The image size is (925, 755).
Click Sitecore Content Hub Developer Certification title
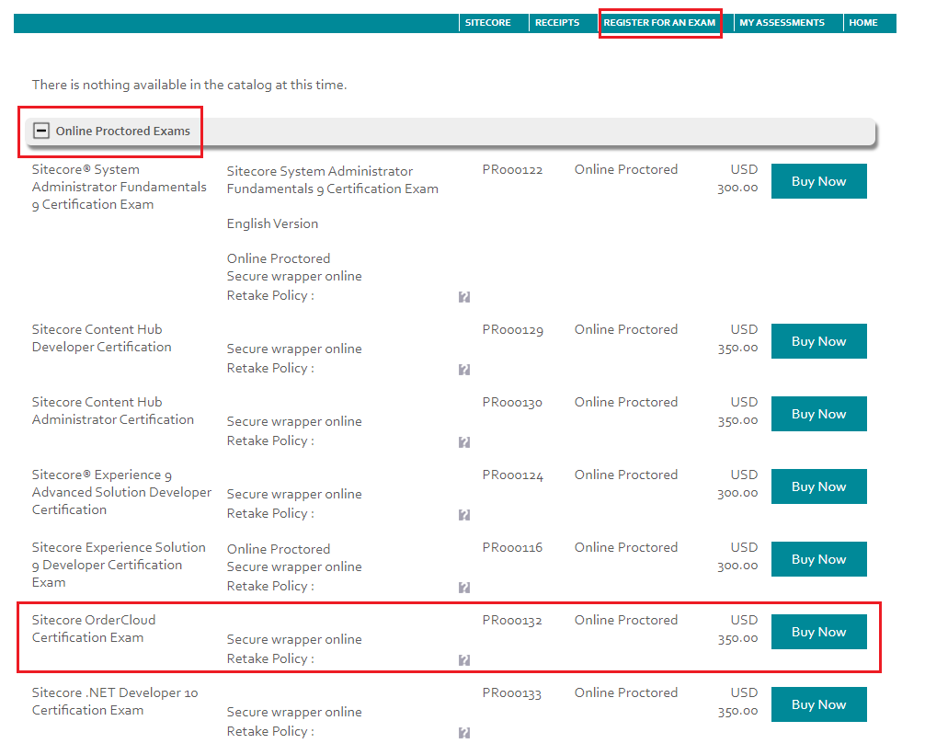101,338
